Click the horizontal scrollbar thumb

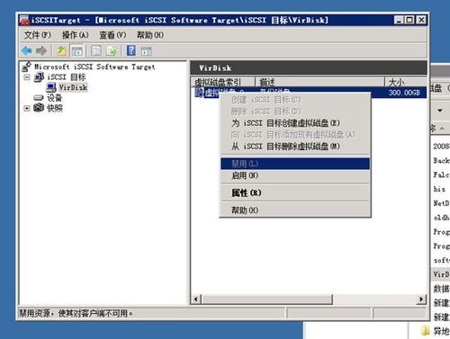[x=266, y=299]
